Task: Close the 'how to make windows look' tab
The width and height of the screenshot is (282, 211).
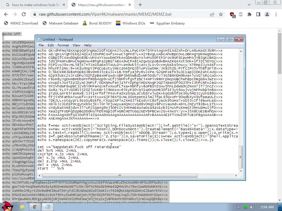Action: [x=64, y=5]
